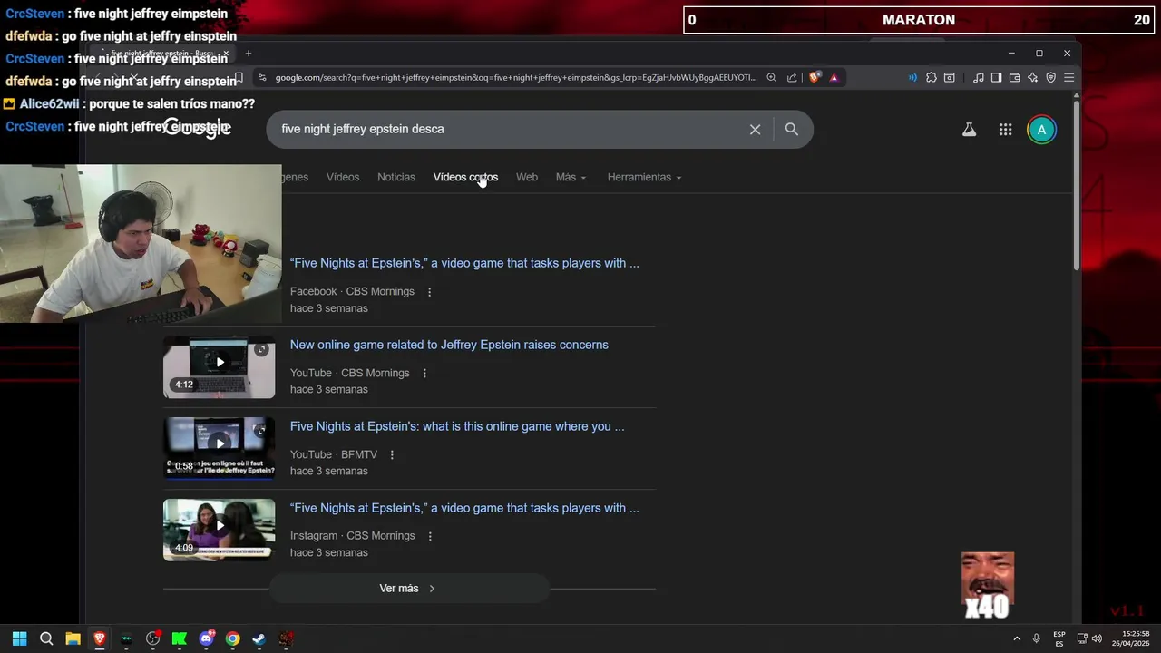Screen dimensions: 1161x653
Task: Expand more videos with Ver más
Action: (x=409, y=589)
